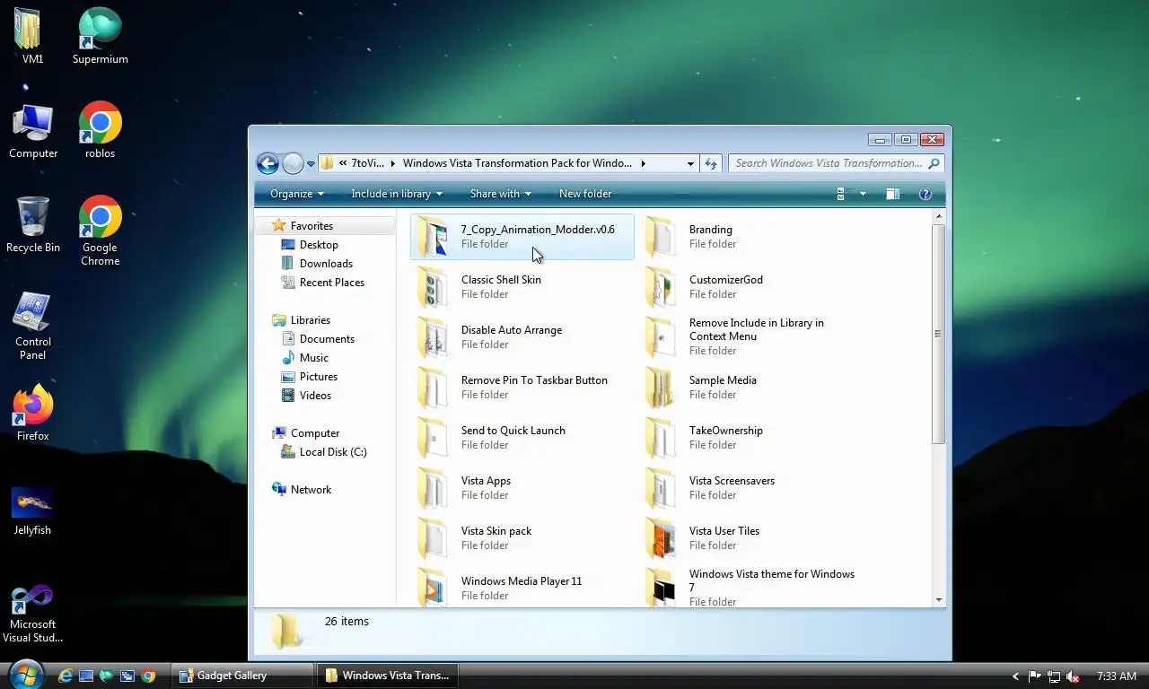The height and width of the screenshot is (689, 1149).
Task: Refresh the current folder view
Action: coord(711,163)
